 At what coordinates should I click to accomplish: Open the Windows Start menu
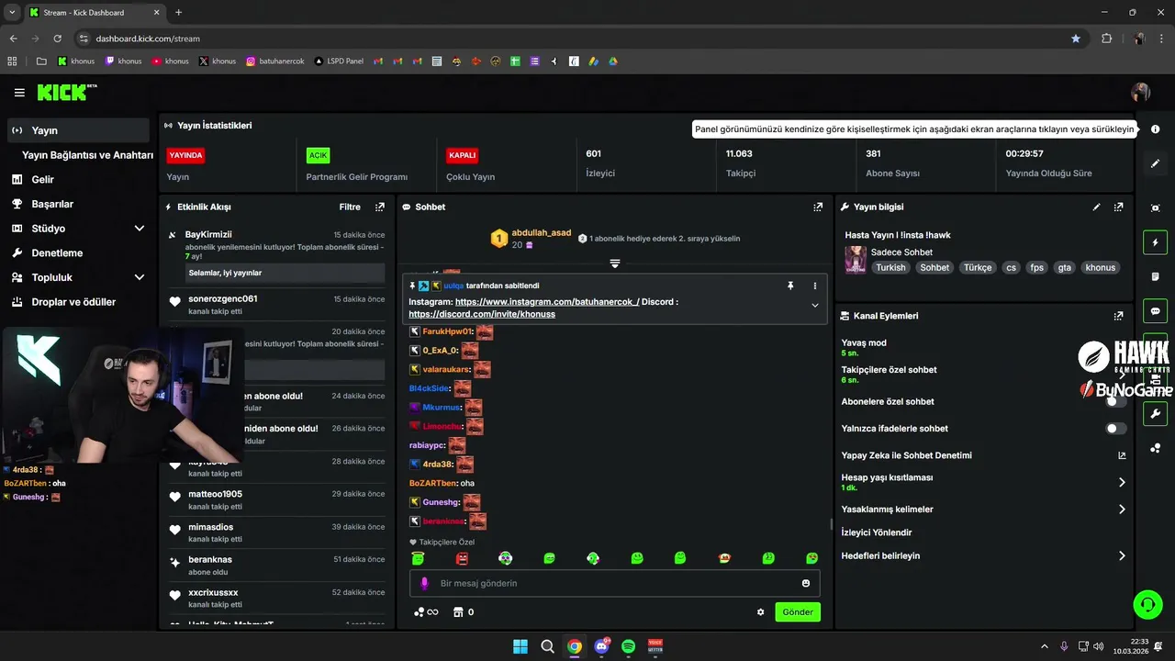tap(520, 646)
